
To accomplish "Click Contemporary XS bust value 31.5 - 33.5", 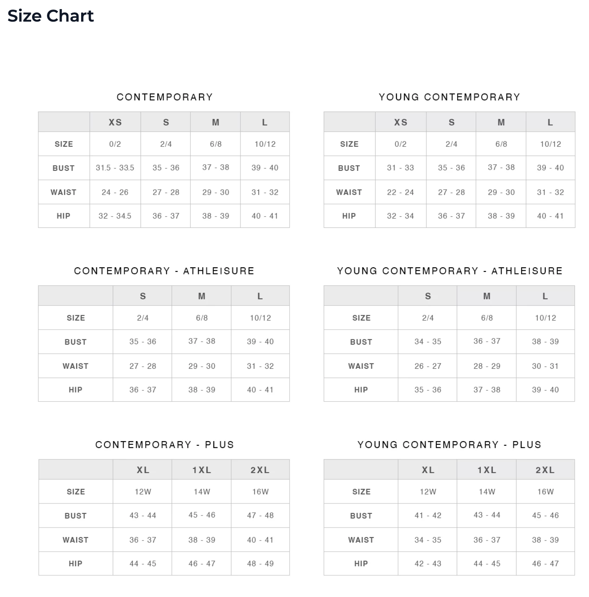I will point(115,168).
